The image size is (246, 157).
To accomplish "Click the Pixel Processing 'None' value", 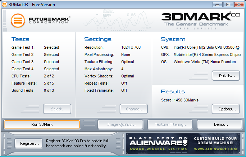I will click(x=126, y=54).
